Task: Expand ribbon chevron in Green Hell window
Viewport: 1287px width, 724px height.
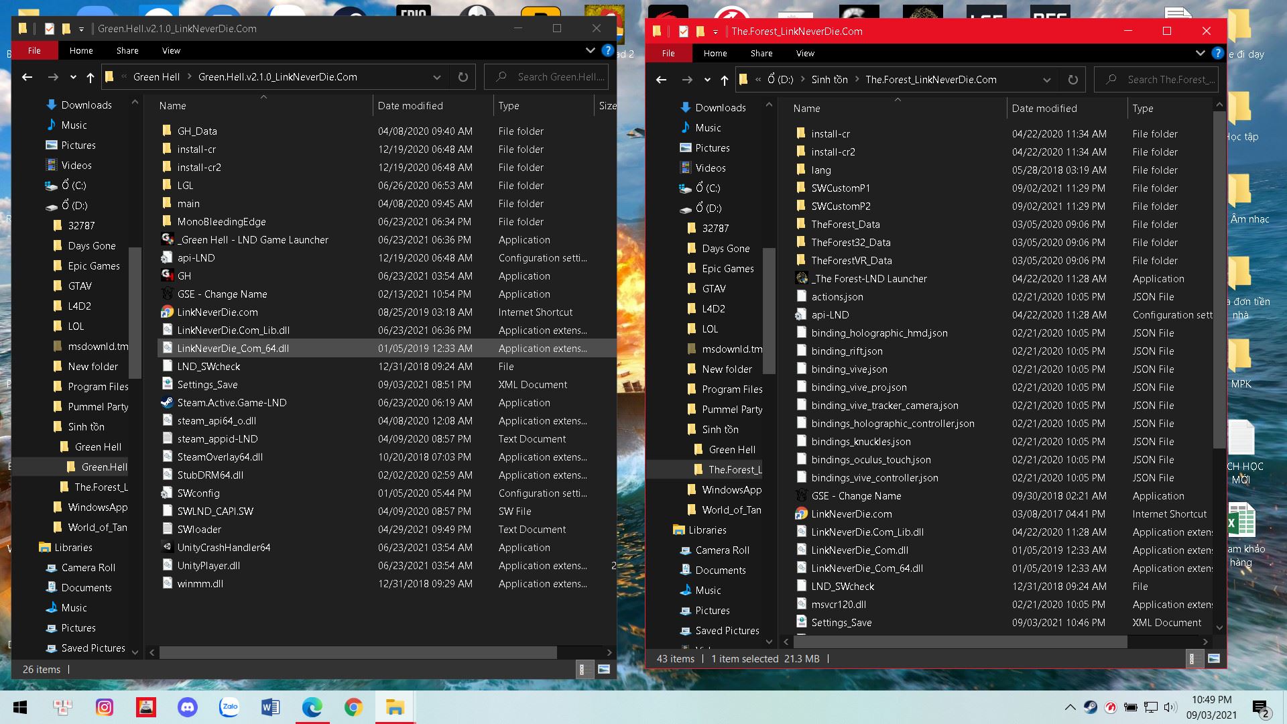Action: click(590, 50)
